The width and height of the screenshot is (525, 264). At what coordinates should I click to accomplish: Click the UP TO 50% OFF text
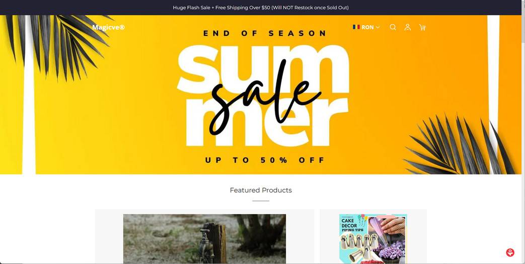[265, 160]
